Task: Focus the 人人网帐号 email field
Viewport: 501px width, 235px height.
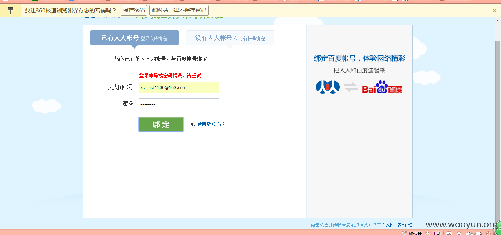Action: click(x=179, y=87)
